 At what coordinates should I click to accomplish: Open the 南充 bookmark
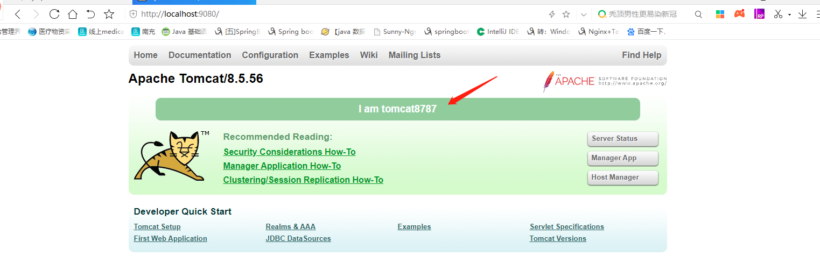point(143,32)
